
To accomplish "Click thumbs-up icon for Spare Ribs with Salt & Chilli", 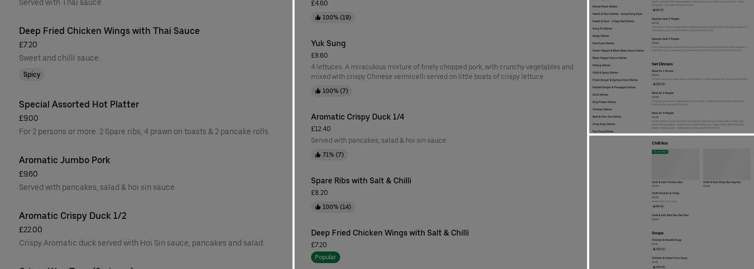I will coord(318,207).
